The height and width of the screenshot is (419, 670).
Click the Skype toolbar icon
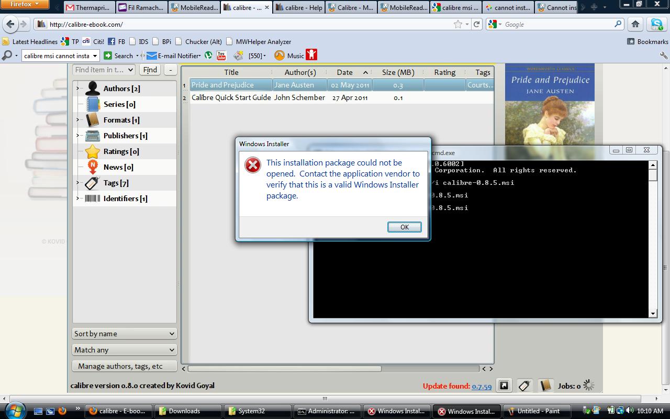(x=656, y=24)
